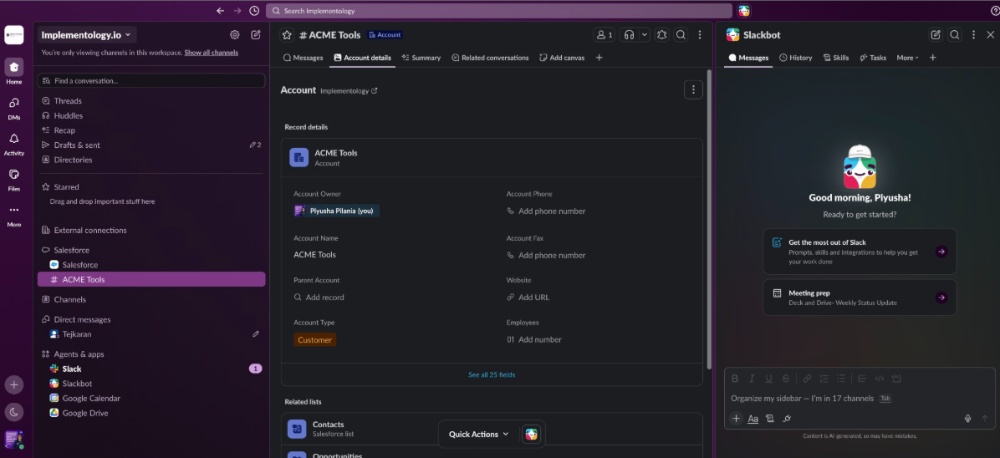Open the Slackbot History tab

point(795,58)
